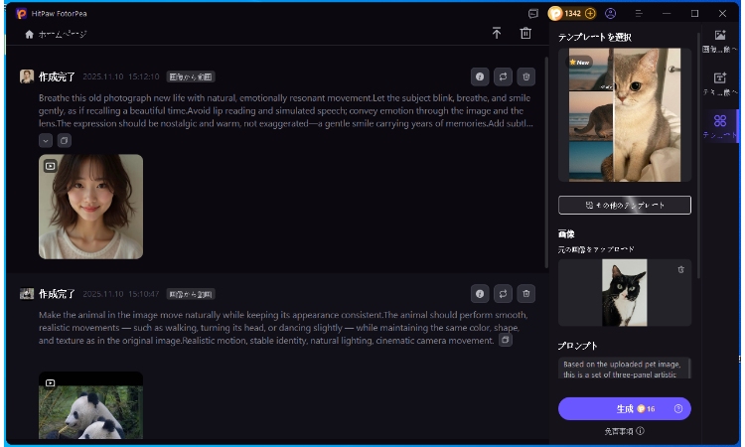Viewport: 745px width, 447px height.
Task: Delete the portrait photo animation task
Action: 526,76
